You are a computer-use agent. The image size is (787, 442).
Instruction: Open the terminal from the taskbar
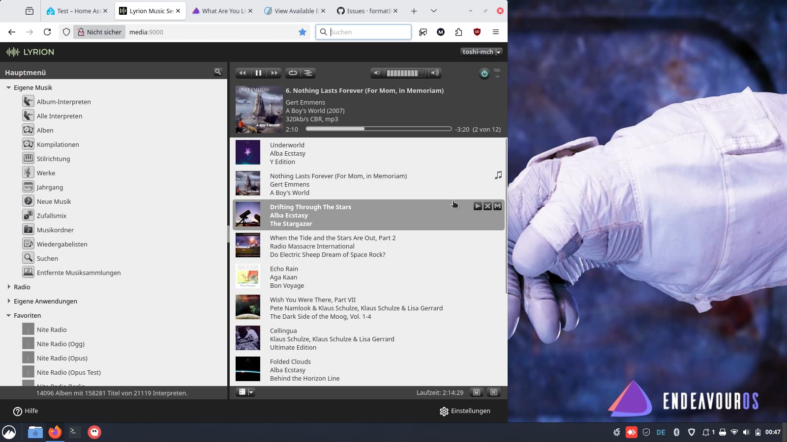tap(74, 432)
